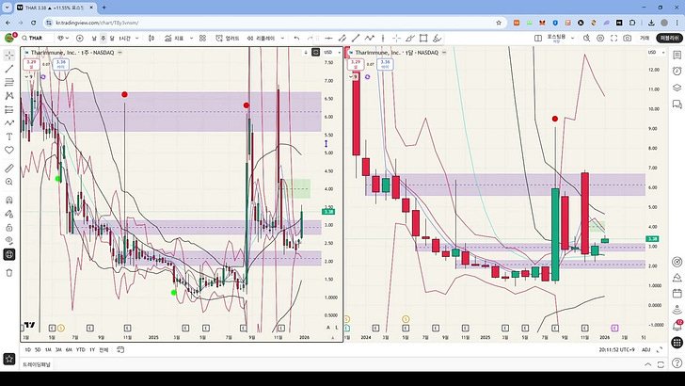Click the 얼러트 alert button
685x386 pixels.
(x=228, y=38)
